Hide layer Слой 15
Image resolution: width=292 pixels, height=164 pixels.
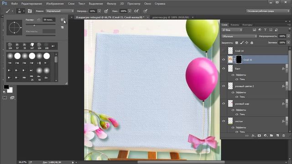click(x=224, y=60)
